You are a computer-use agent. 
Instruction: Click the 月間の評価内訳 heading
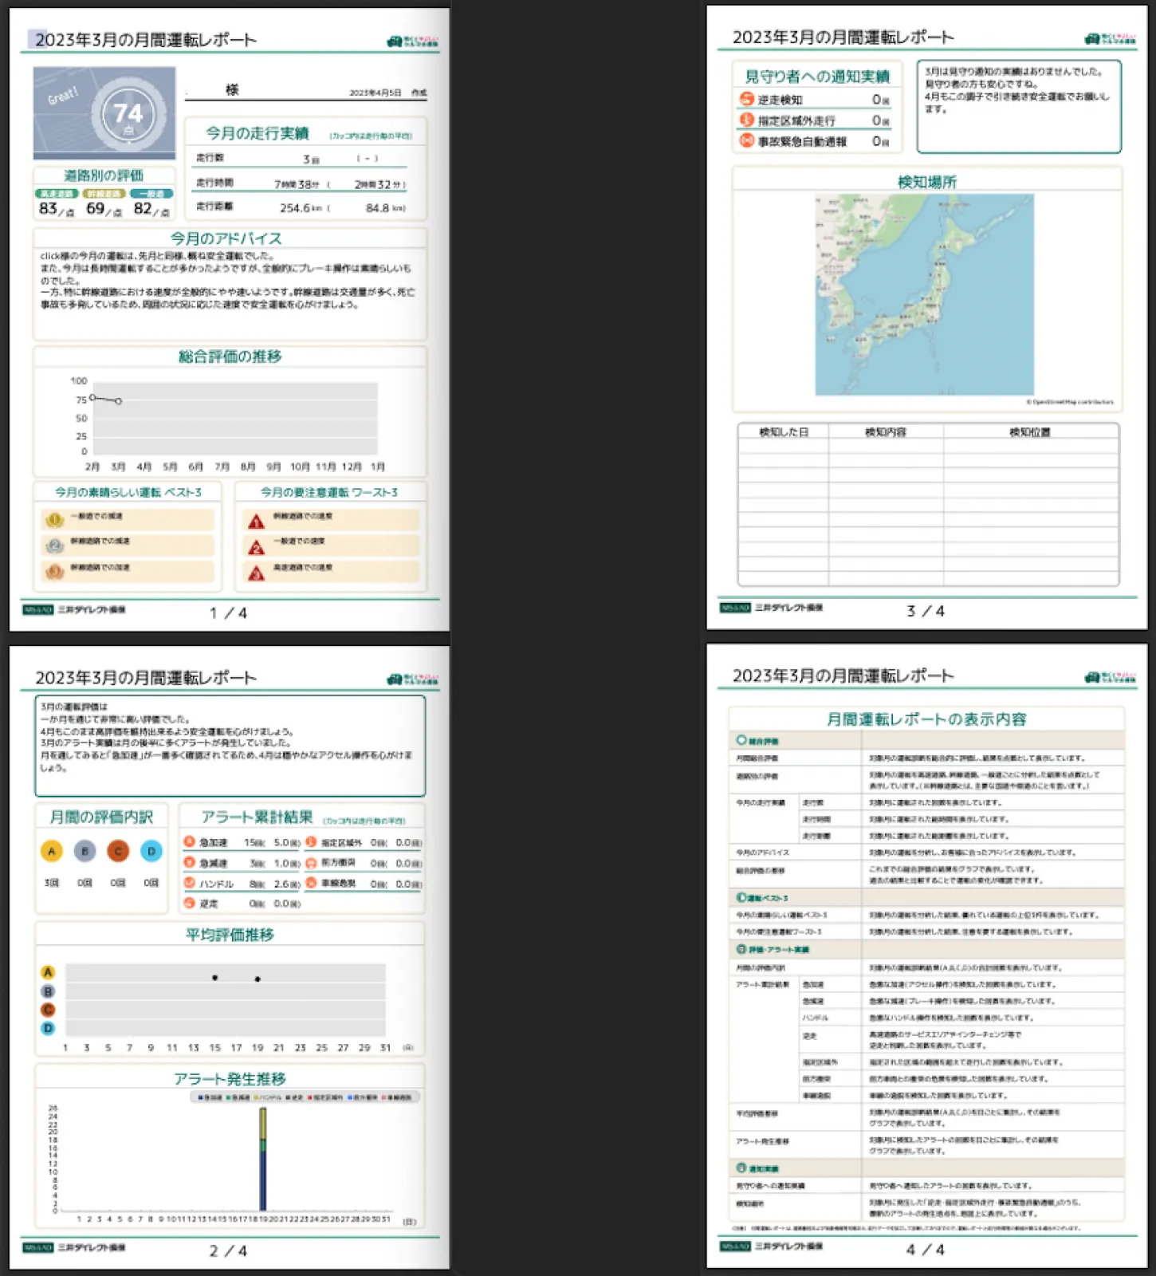pos(101,817)
